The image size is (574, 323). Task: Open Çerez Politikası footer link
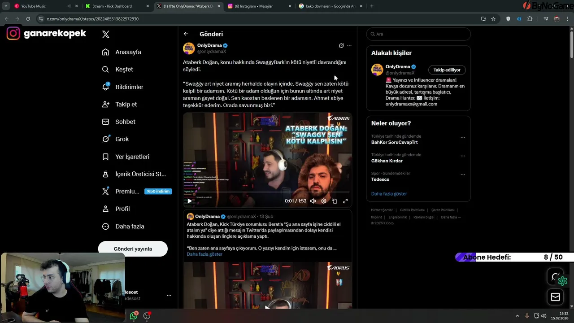(443, 210)
